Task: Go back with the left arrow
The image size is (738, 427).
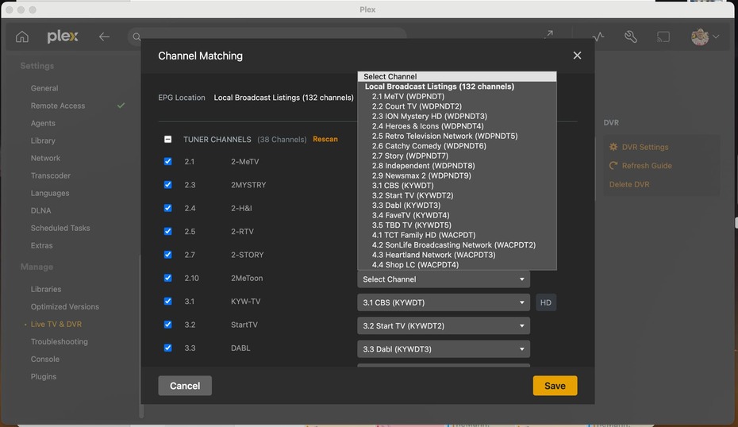Action: click(x=104, y=37)
